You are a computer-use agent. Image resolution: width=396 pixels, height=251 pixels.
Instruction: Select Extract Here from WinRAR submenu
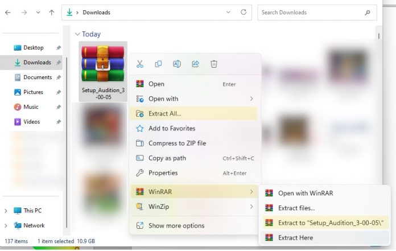(295, 237)
